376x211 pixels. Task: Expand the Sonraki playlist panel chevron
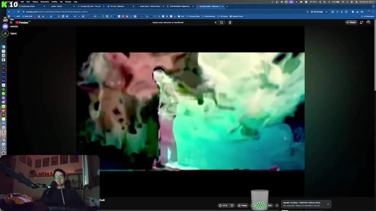click(x=328, y=204)
